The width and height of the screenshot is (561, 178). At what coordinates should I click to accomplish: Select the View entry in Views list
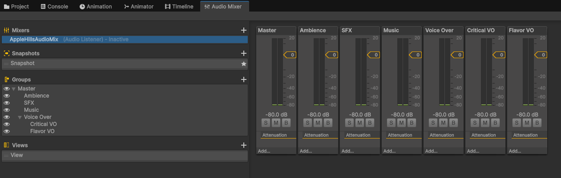click(17, 155)
